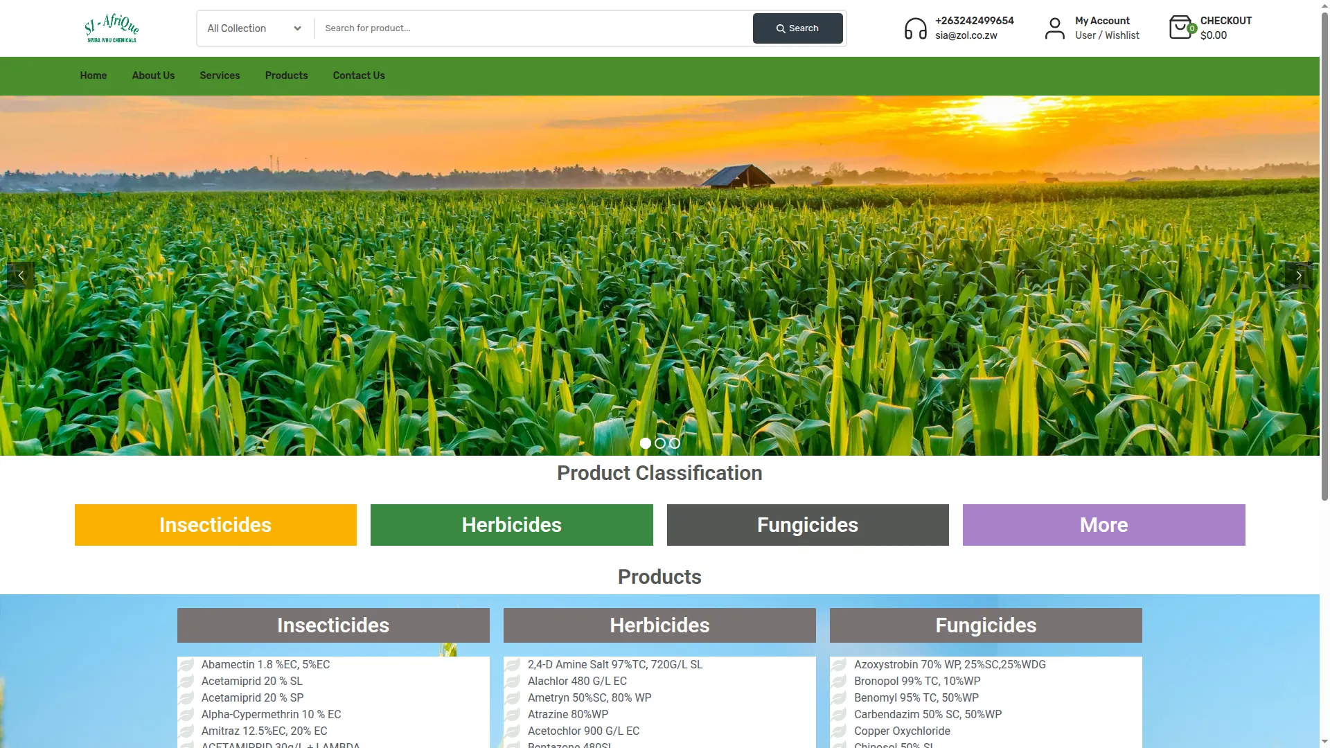The width and height of the screenshot is (1330, 748).
Task: Select Abamectin 1.8 %EC, 5%EC
Action: tap(265, 665)
